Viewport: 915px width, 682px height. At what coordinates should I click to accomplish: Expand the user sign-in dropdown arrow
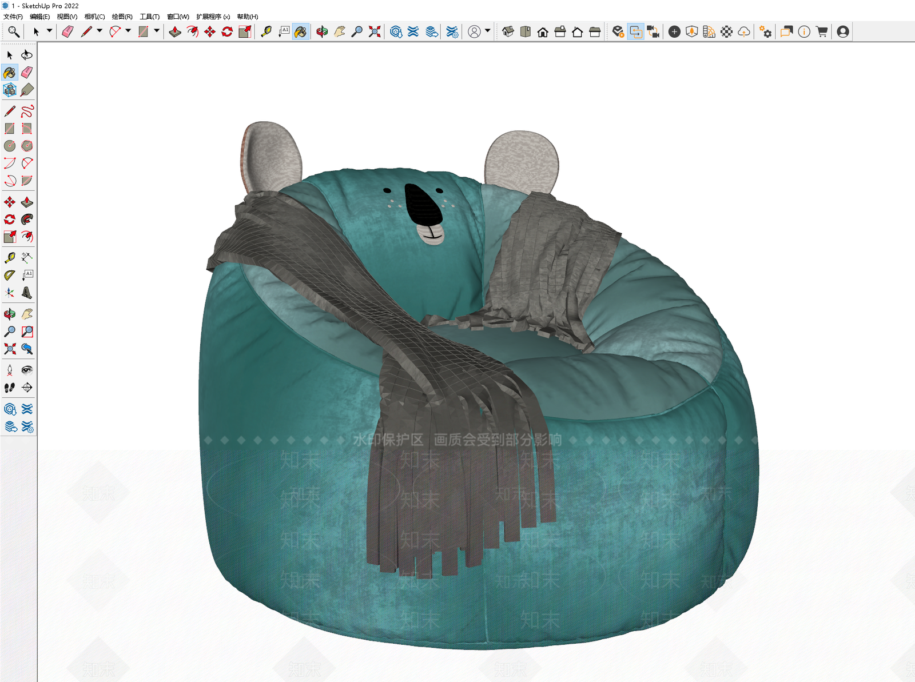tap(487, 31)
